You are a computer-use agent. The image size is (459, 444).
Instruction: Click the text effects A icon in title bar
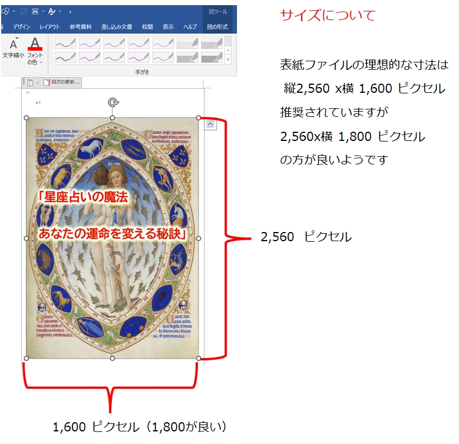tap(52, 11)
